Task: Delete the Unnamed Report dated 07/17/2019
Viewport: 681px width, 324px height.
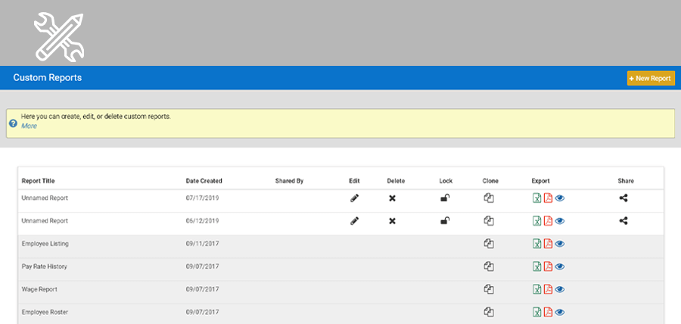Action: click(x=392, y=198)
